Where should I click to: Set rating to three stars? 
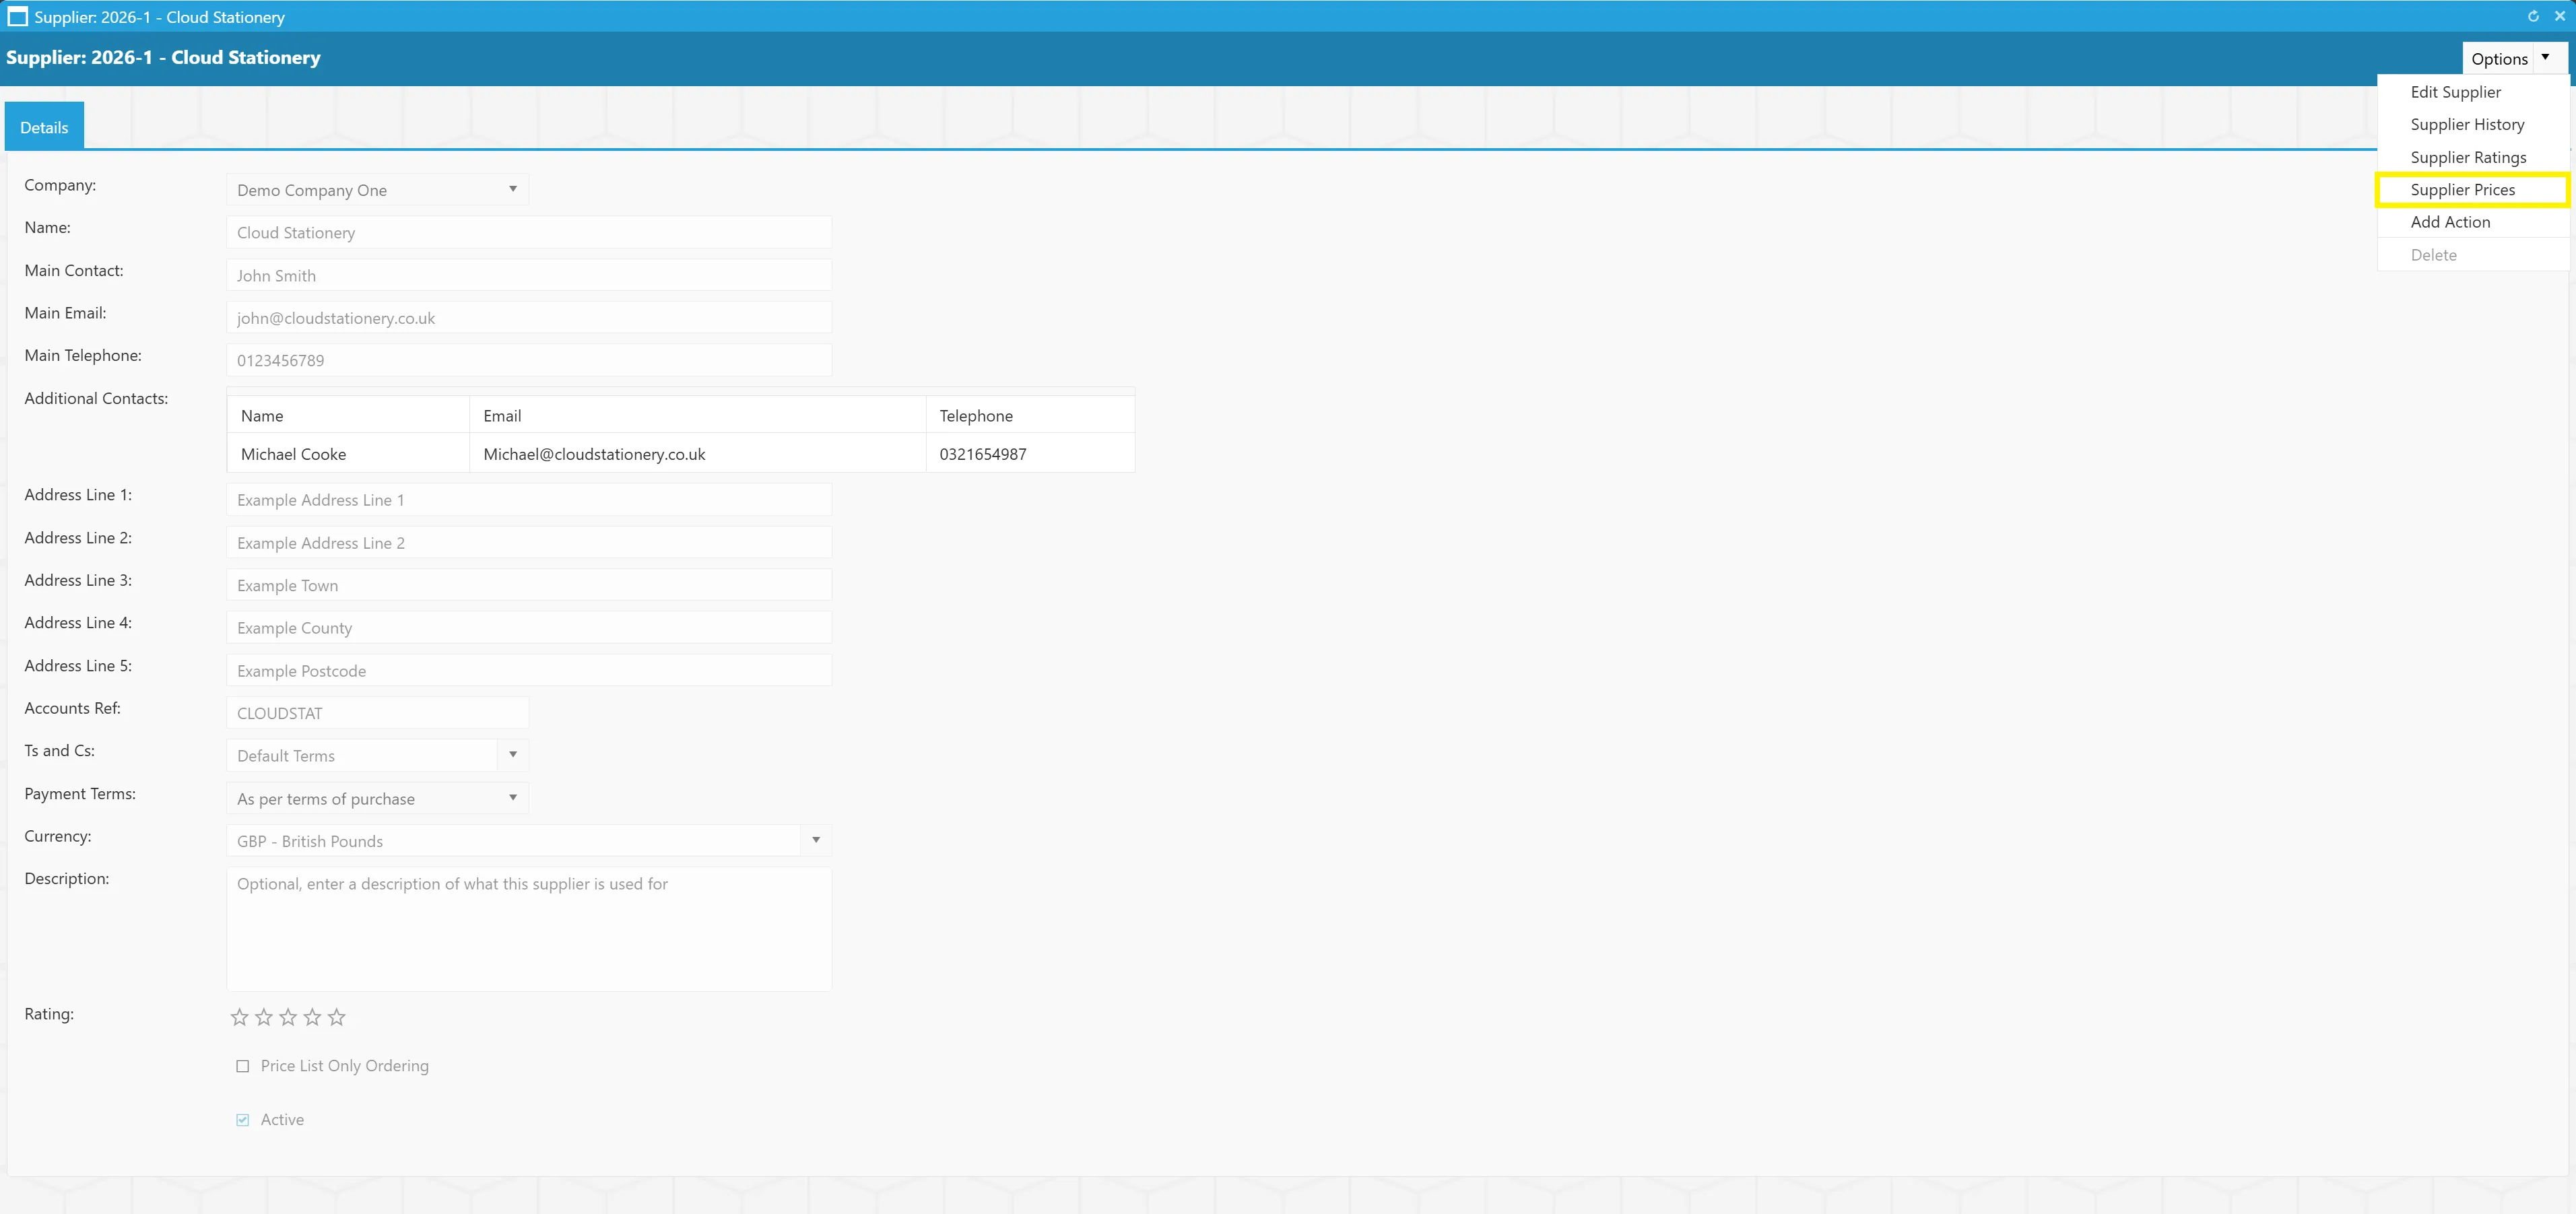tap(288, 1017)
